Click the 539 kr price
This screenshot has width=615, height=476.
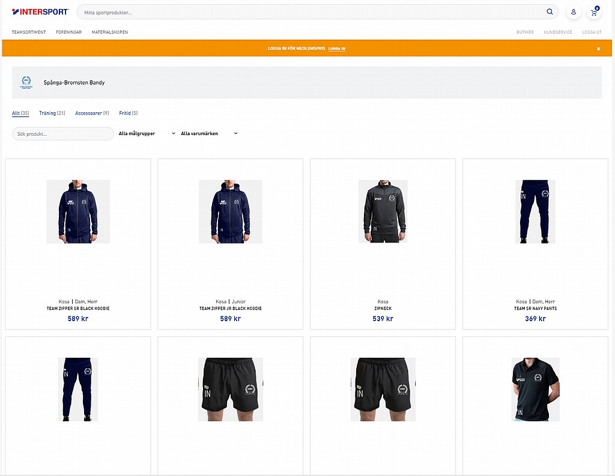(x=383, y=319)
